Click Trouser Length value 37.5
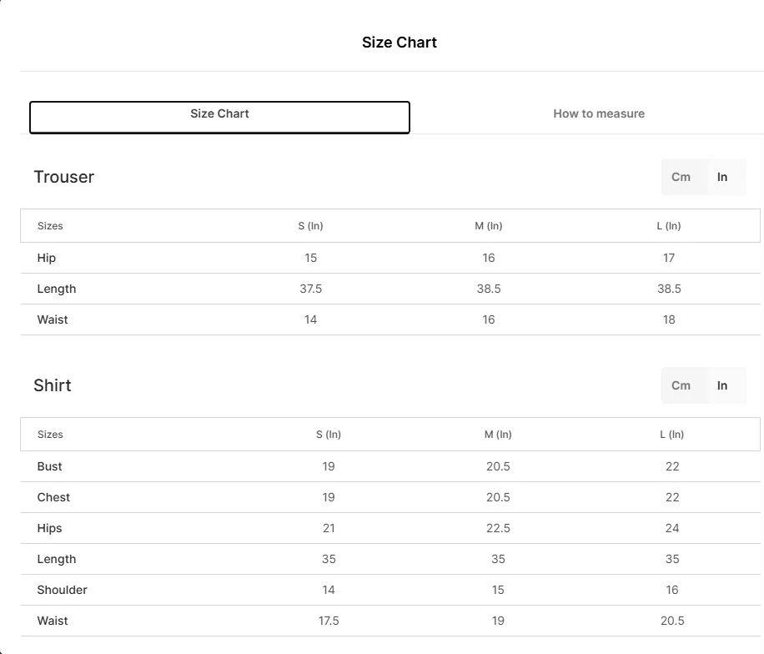This screenshot has width=764, height=654. (310, 289)
